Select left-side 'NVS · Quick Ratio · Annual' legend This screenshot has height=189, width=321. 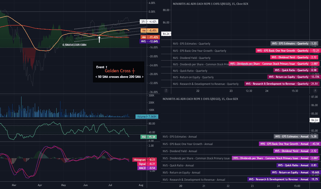178,166
